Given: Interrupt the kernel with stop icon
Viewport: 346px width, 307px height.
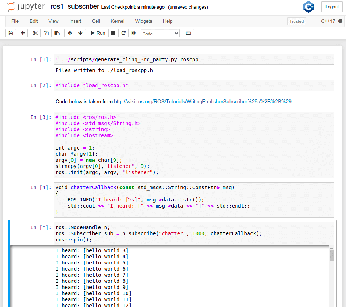Looking at the screenshot, I should coord(113,33).
